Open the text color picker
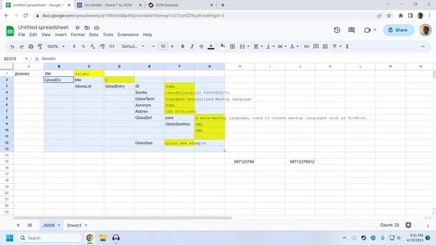The height and width of the screenshot is (245, 436). coord(211,47)
